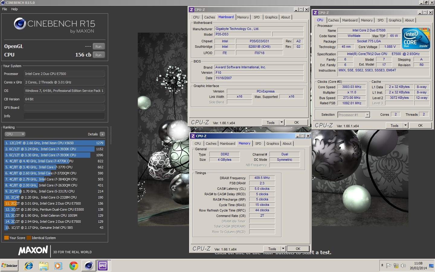This screenshot has height=272, width=435.
Task: Open Cinebench Help menu
Action: coord(14,9)
